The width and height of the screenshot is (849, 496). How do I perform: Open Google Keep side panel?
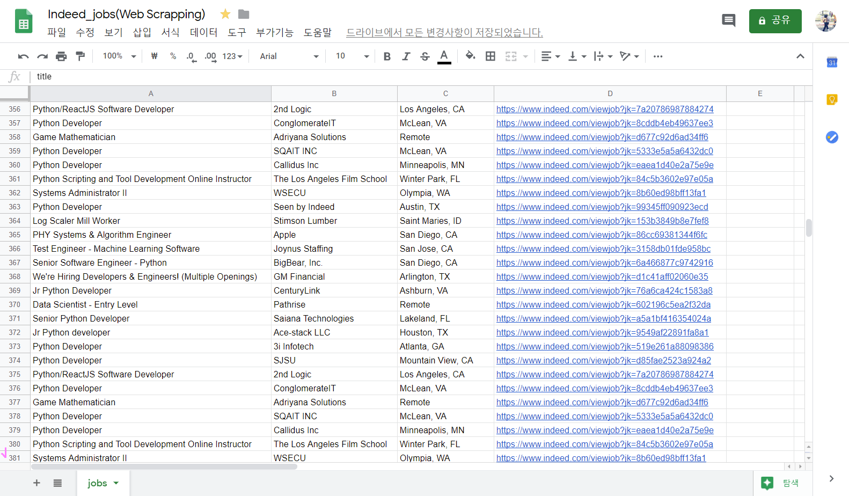point(832,99)
